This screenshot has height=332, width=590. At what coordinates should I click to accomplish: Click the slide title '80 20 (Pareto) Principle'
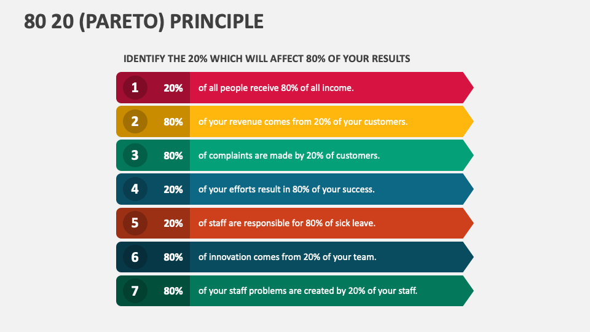(144, 22)
